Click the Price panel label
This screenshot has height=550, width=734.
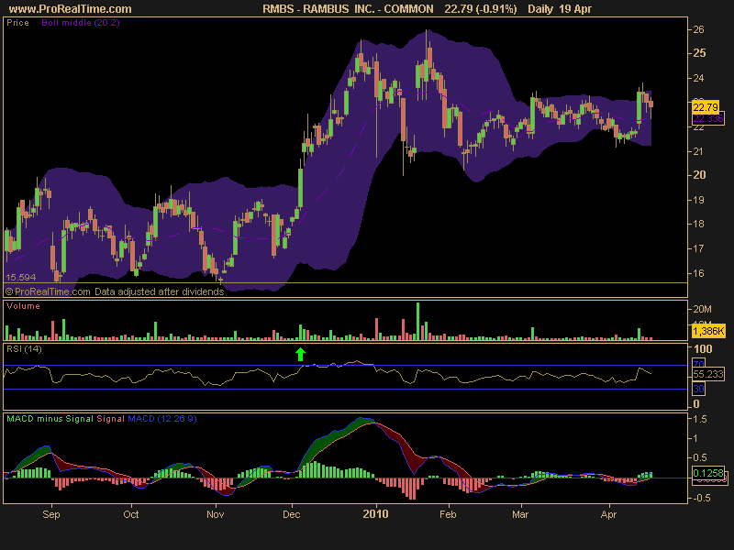point(17,22)
